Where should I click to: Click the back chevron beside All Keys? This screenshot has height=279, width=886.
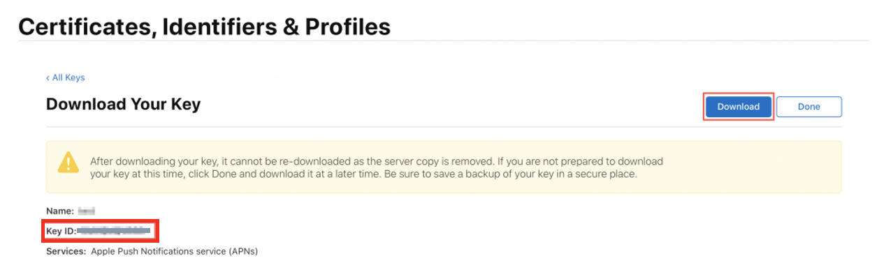click(x=48, y=77)
